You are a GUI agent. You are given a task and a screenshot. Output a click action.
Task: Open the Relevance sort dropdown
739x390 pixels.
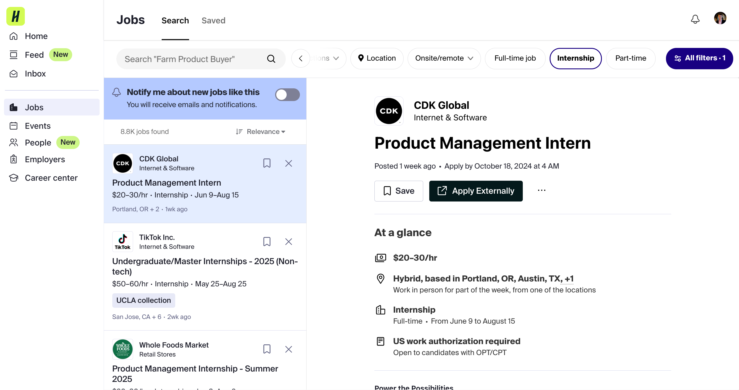click(261, 132)
